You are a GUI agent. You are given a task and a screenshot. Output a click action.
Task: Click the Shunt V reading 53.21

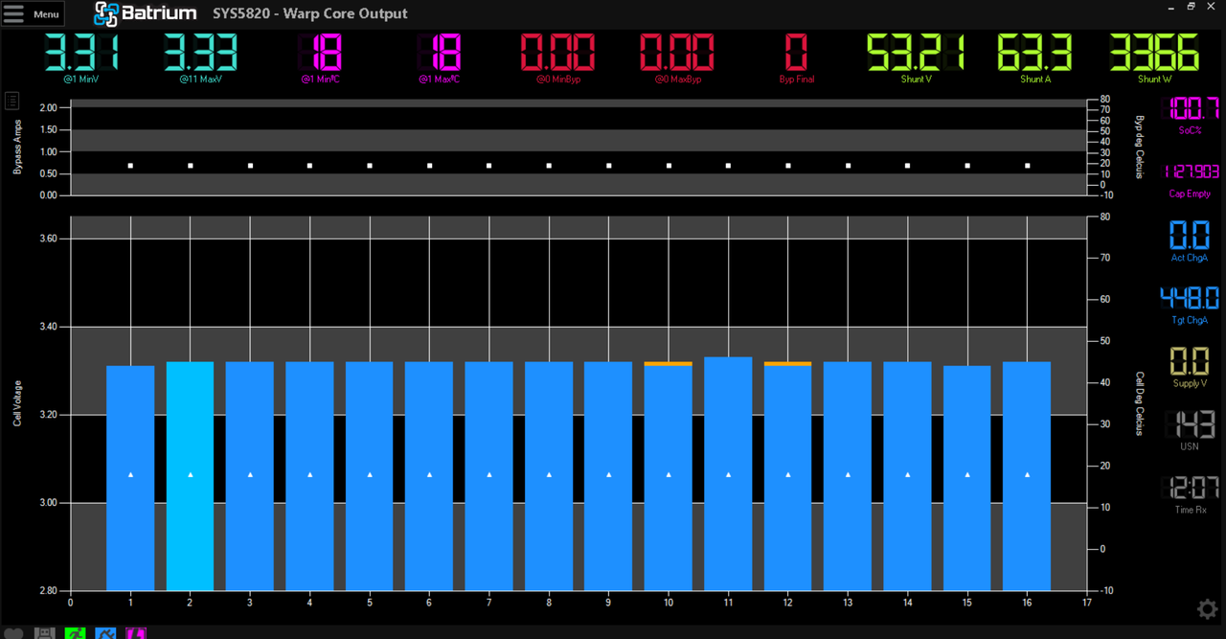click(915, 53)
